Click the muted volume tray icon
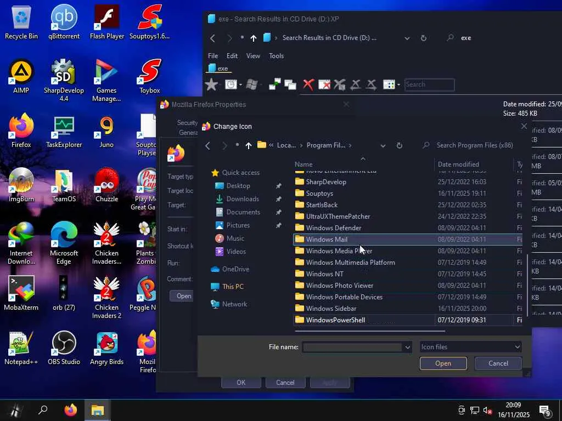This screenshot has height=421, width=562. click(487, 411)
